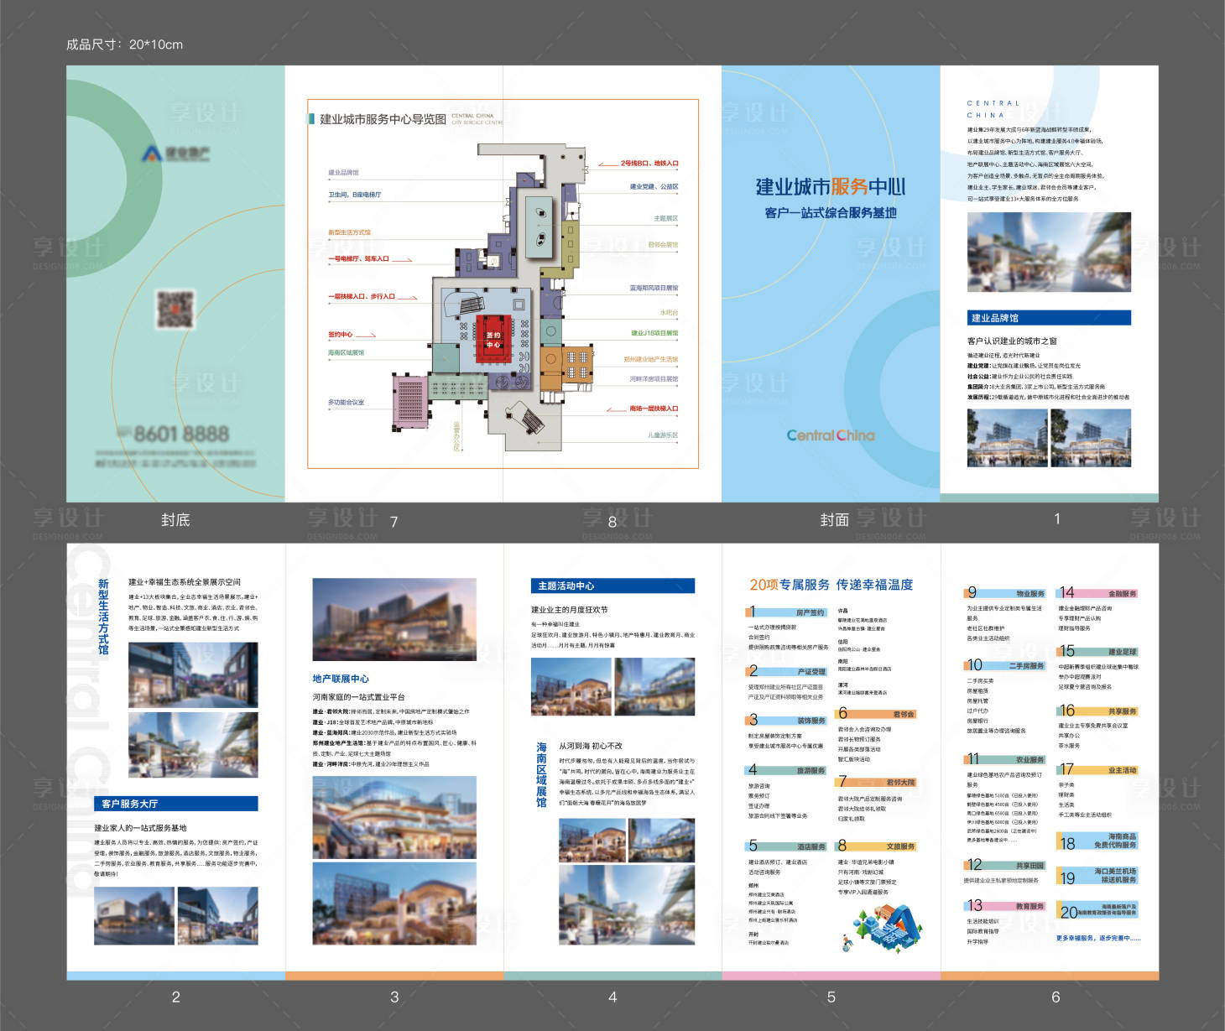Click the 建业城市服务中心导览图 map title
The height and width of the screenshot is (1031, 1225).
(x=383, y=119)
